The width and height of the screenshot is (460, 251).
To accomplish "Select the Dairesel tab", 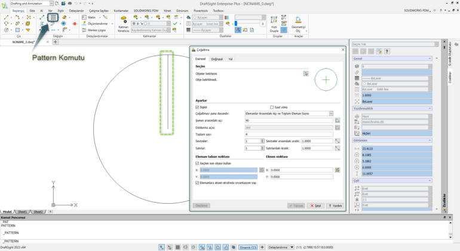I will click(201, 59).
